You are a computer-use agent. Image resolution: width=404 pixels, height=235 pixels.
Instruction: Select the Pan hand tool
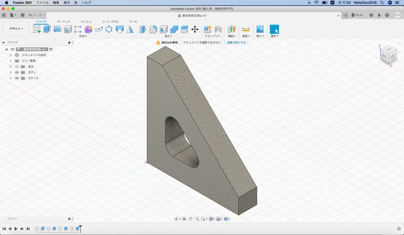[x=190, y=219]
